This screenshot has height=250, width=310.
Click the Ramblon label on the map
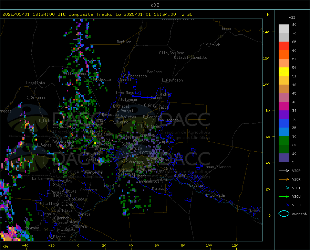click(124, 42)
